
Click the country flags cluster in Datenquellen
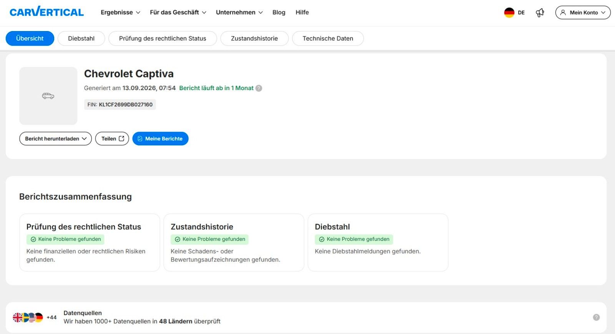(28, 318)
